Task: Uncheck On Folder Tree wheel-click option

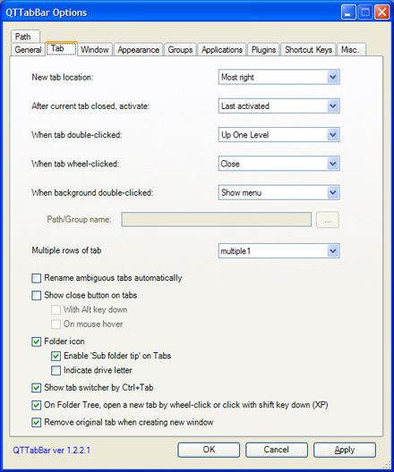Action: [x=37, y=405]
